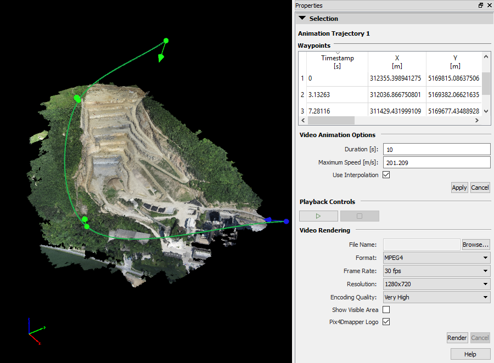
Task: Close the Properties panel
Action: point(489,5)
